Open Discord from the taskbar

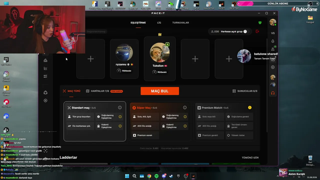pos(164,176)
